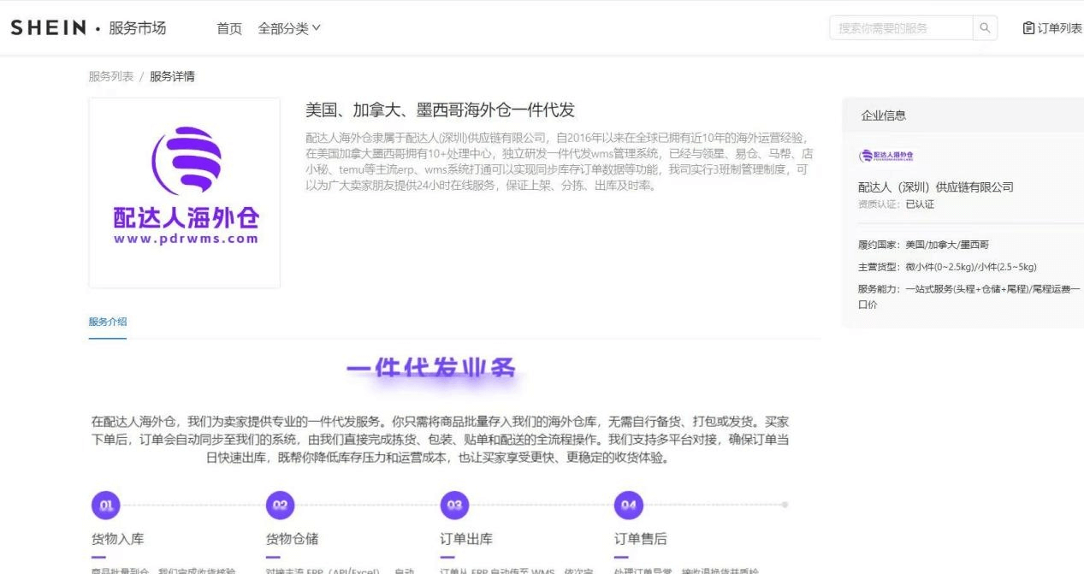The width and height of the screenshot is (1084, 574).
Task: Click the company name 配达人（深圳）供应链有限公司
Action: point(935,186)
